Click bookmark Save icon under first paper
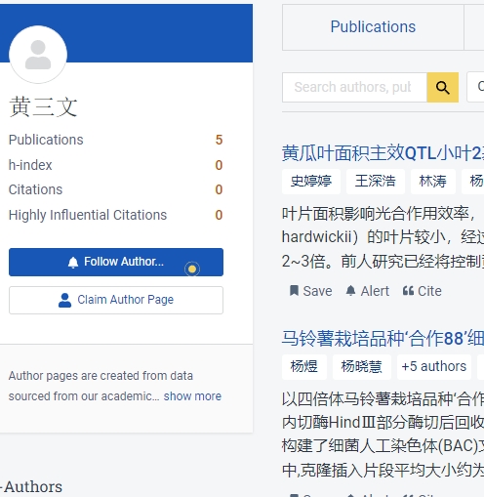This screenshot has height=497, width=484. click(x=294, y=290)
